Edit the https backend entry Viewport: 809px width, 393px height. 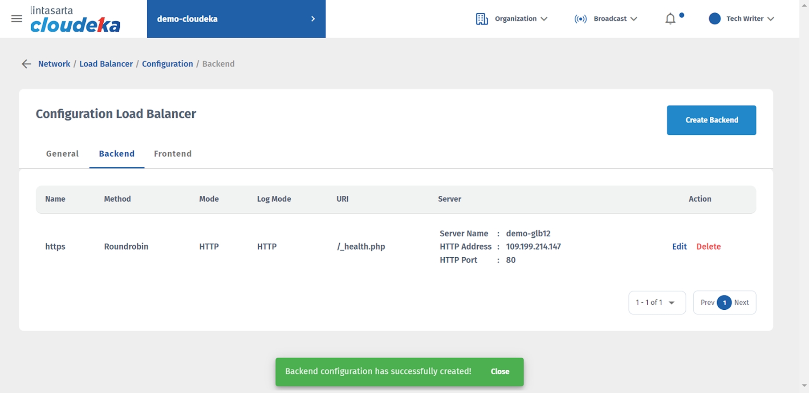[679, 247]
